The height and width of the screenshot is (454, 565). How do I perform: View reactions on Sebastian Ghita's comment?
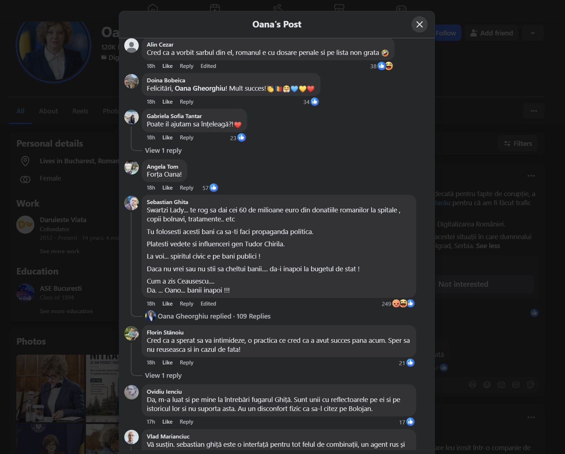[398, 304]
